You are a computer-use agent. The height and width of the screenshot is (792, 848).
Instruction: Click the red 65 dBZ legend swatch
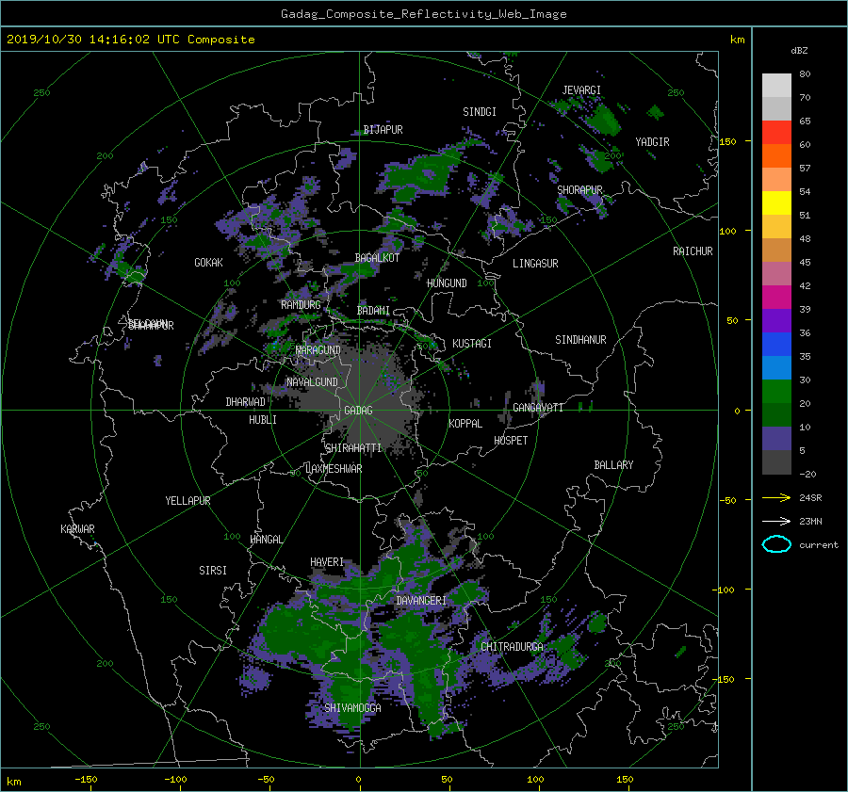tap(776, 133)
